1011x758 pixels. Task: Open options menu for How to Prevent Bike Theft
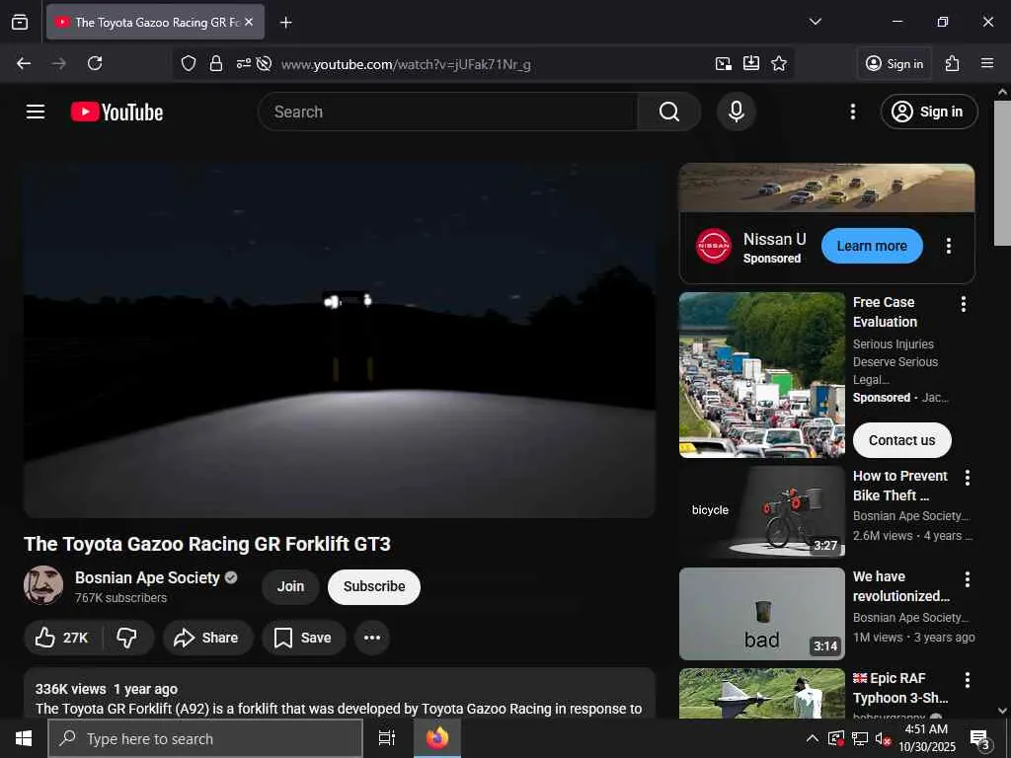point(968,478)
